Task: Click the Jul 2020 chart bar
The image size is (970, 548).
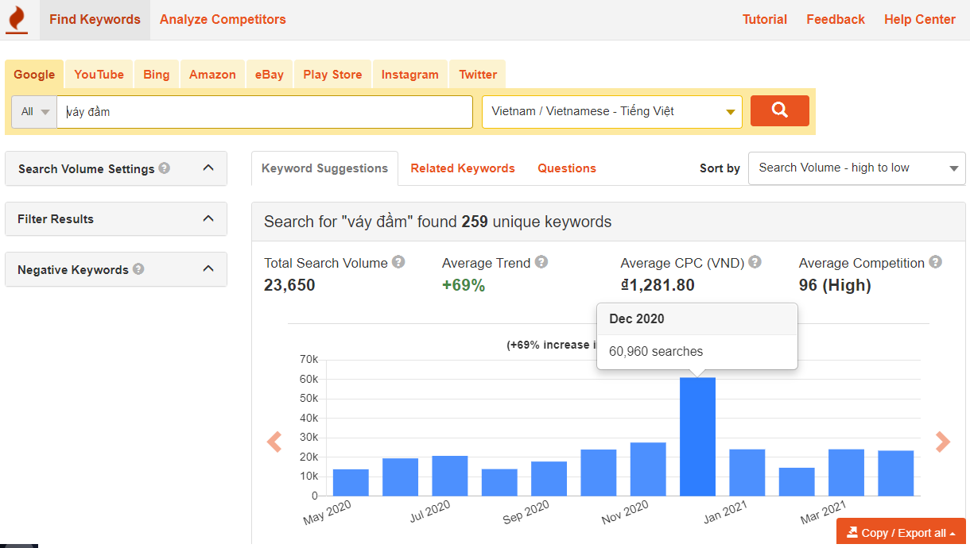Action: (x=450, y=476)
